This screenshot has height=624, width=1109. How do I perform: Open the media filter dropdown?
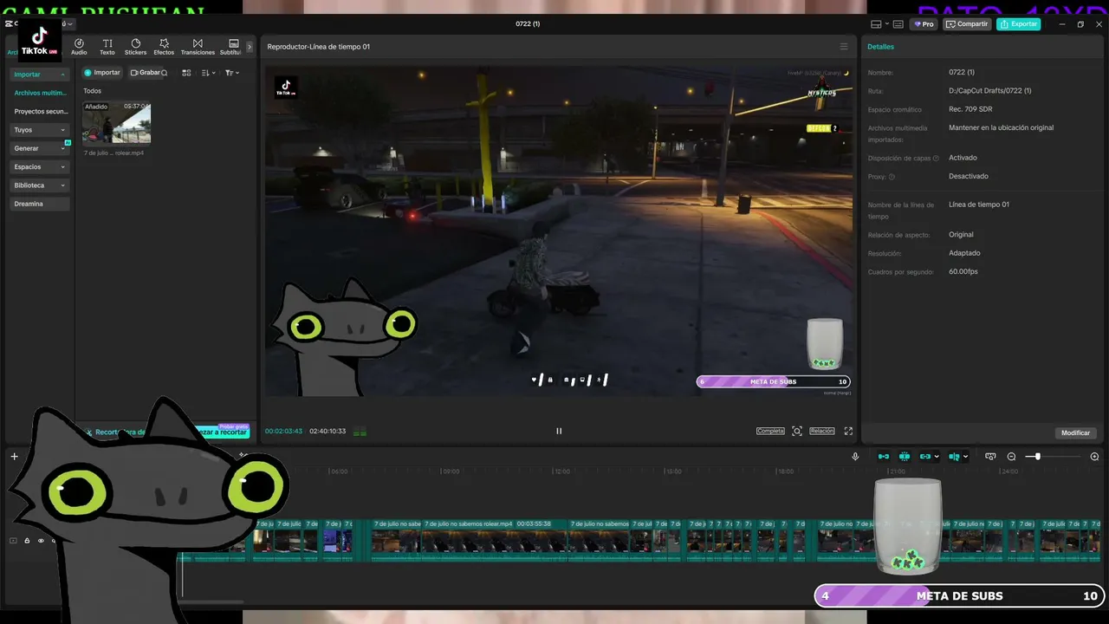tap(231, 73)
